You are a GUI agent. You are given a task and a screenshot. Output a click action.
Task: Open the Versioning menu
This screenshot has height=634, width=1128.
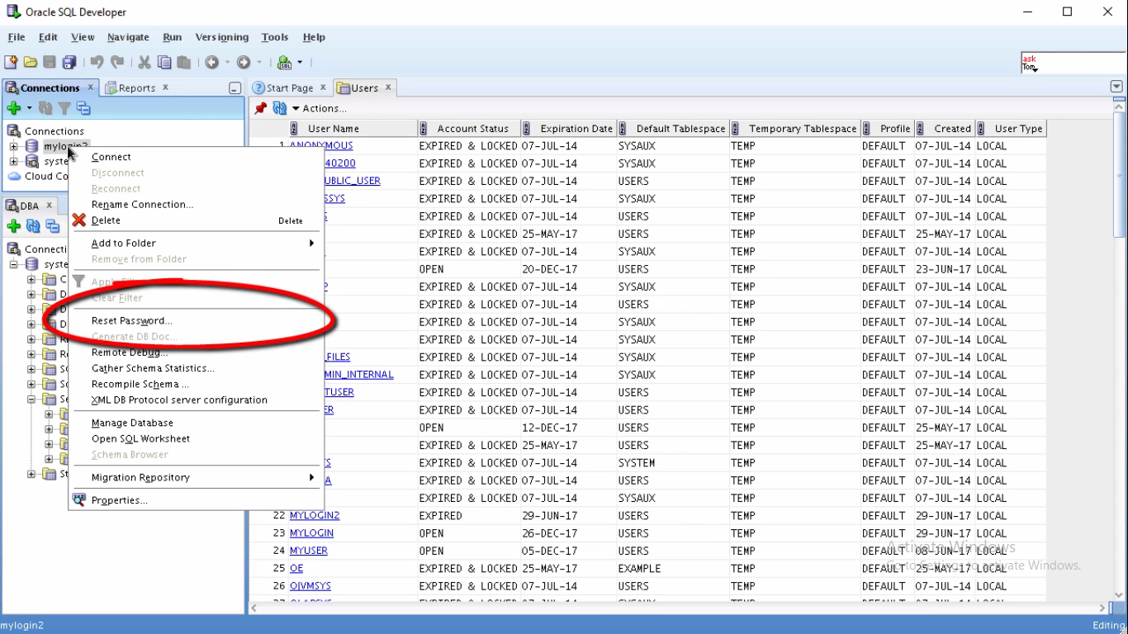click(x=222, y=37)
